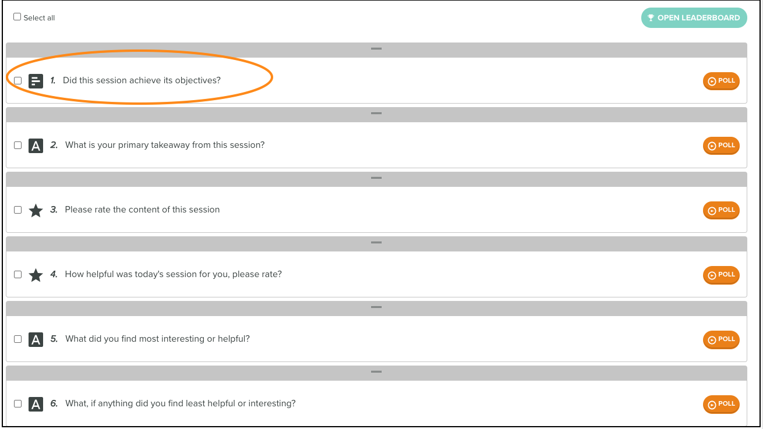The height and width of the screenshot is (429, 763).
Task: Click the star rating icon for question 4
Action: pyautogui.click(x=36, y=275)
